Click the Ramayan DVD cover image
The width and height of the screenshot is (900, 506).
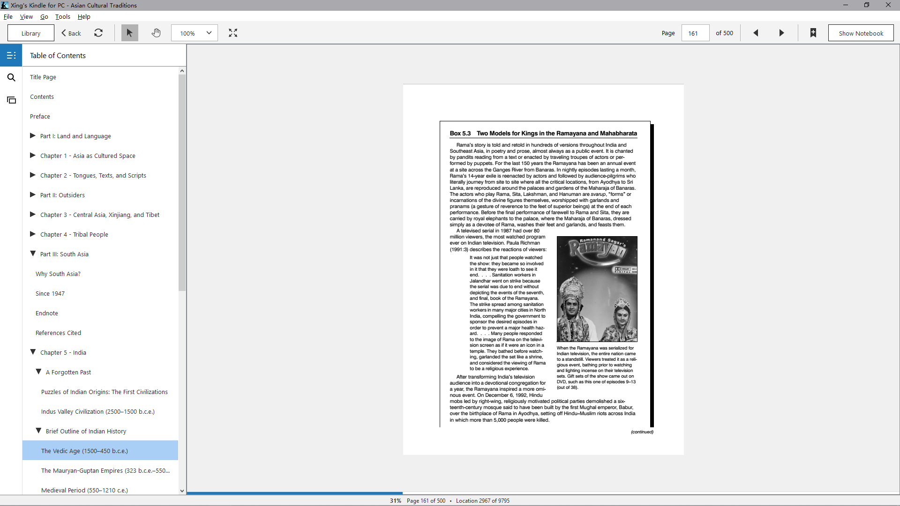coord(597,289)
